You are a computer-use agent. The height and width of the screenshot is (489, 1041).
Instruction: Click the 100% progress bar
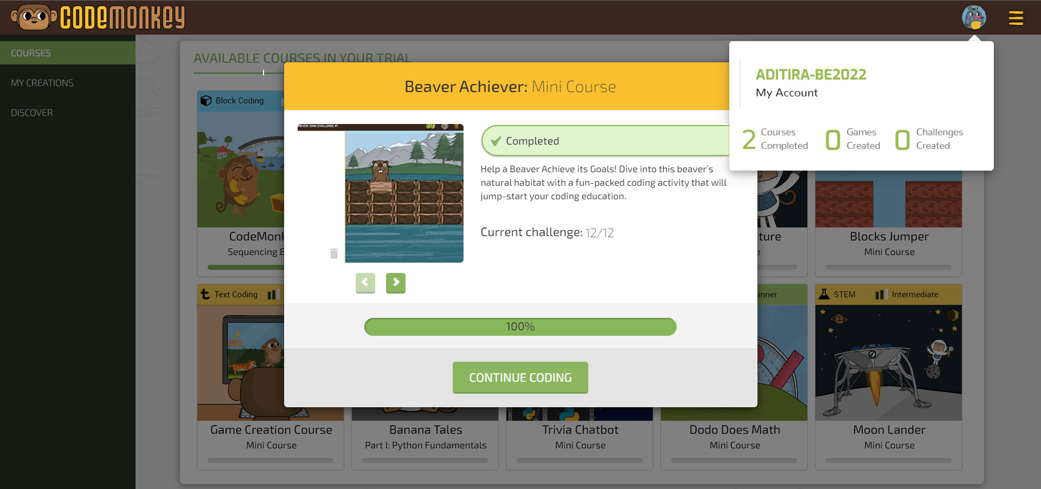(x=520, y=327)
